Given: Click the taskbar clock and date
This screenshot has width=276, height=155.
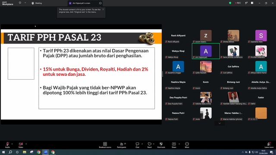Looking at the screenshot, I should [263, 152].
